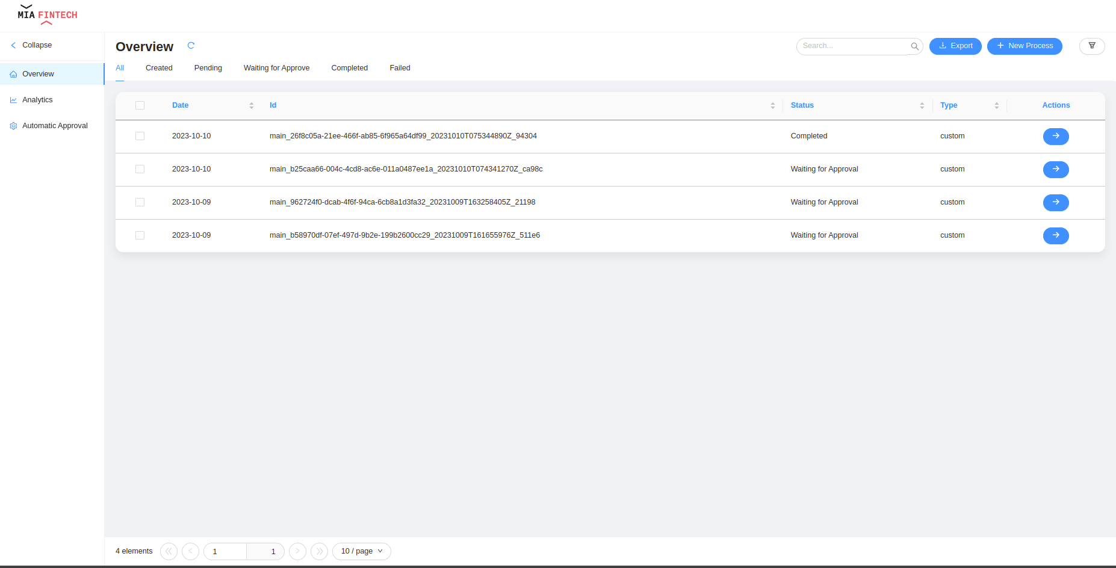Click inside the Search input field
This screenshot has height=568, width=1116.
pos(855,46)
